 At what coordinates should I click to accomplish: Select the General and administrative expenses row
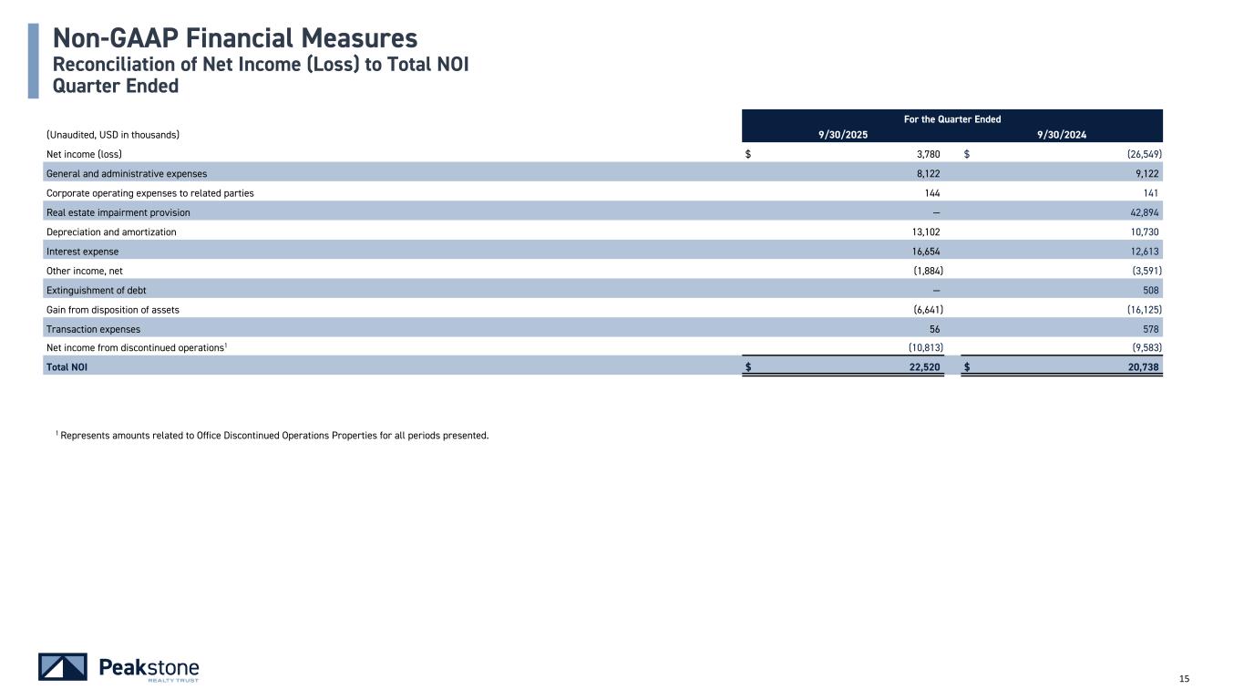[x=127, y=173]
